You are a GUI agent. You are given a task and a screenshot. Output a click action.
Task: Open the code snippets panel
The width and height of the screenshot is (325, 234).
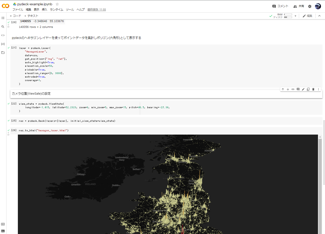pos(3,35)
